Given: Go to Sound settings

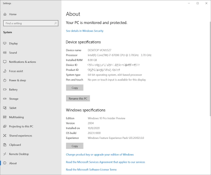Looking at the screenshot, I should (x=31, y=52).
